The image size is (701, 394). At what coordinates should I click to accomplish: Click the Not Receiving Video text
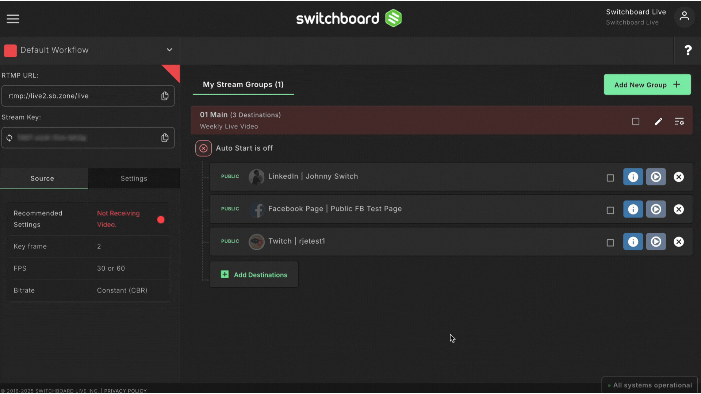118,219
